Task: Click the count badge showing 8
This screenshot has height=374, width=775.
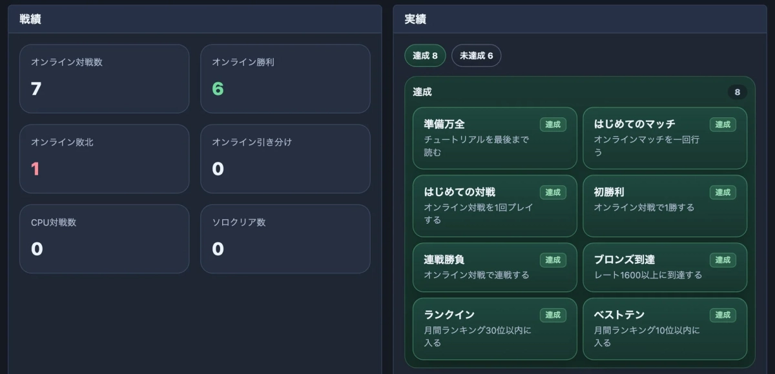Action: point(737,92)
